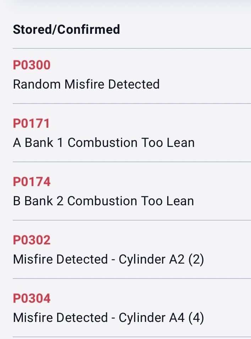Click the (2) cylinder number in parentheses
The height and width of the screenshot is (339, 251).
(196, 259)
